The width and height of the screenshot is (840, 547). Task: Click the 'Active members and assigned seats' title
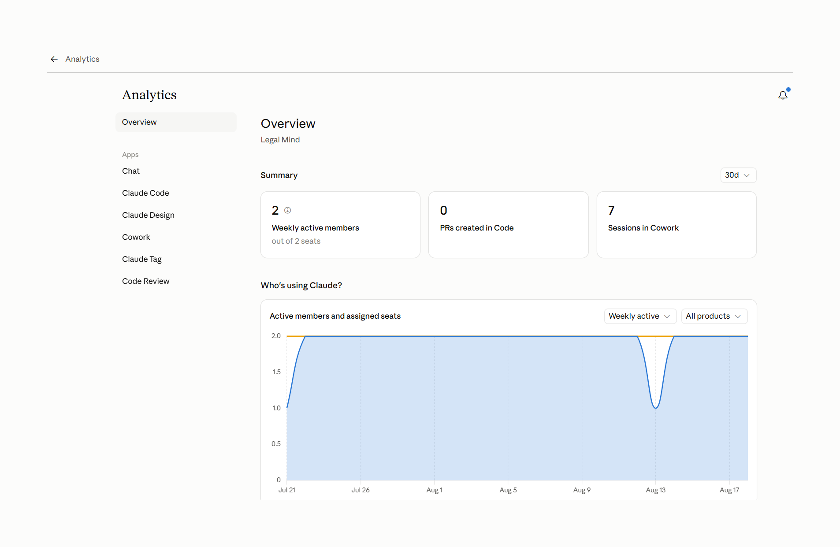(x=335, y=316)
